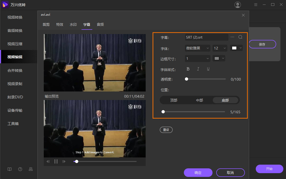This screenshot has height=179, width=286.
Task: Open the white font color swatch
Action: coord(236,48)
